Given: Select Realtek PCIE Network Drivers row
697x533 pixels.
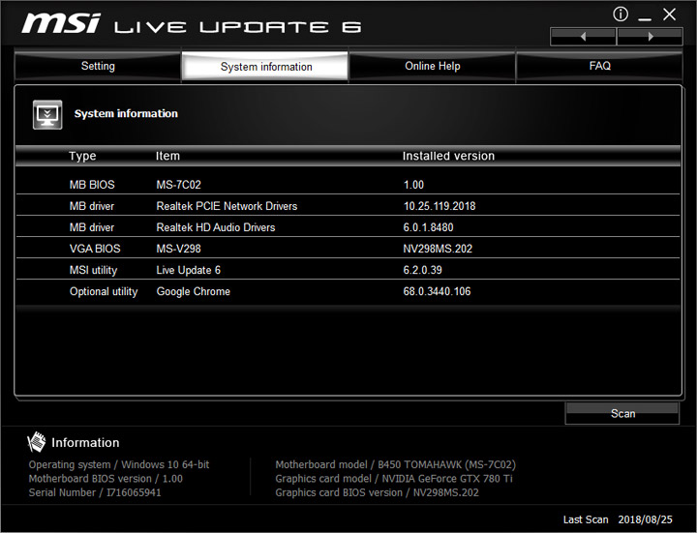Looking at the screenshot, I should click(348, 206).
